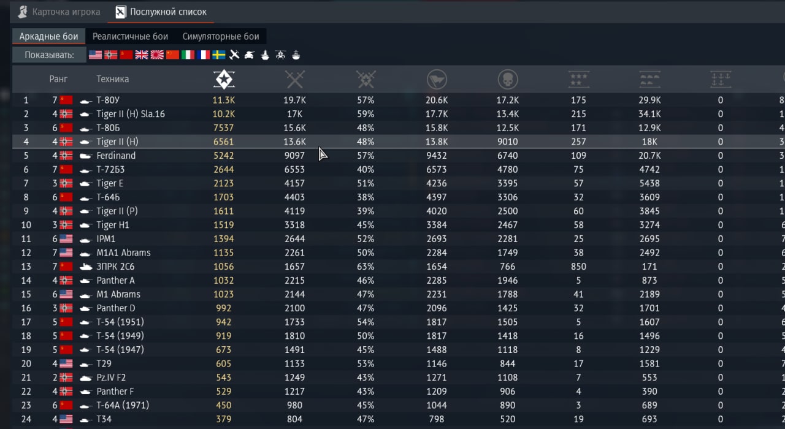Toggle the USA flag filter
This screenshot has height=429, width=785.
[x=95, y=55]
